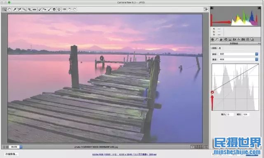Image resolution: width=264 pixels, height=158 pixels.
Task: Rotate image counterclockwise
Action: 70,9
